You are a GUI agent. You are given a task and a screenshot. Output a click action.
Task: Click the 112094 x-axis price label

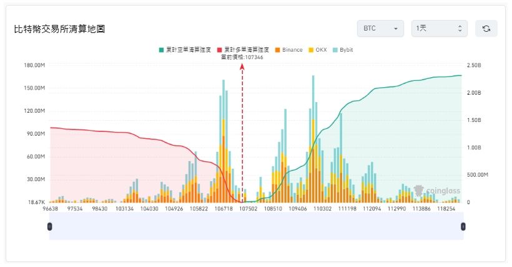(372, 208)
